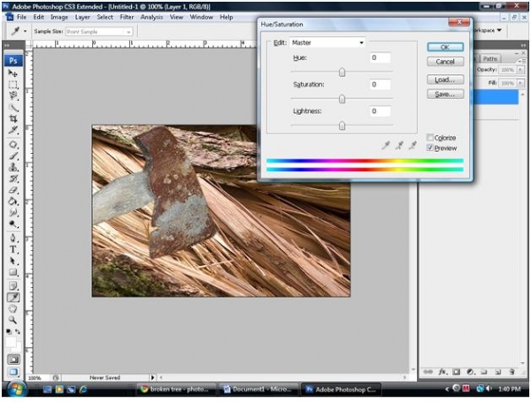531x402 pixels.
Task: Open the Filter menu
Action: point(127,17)
